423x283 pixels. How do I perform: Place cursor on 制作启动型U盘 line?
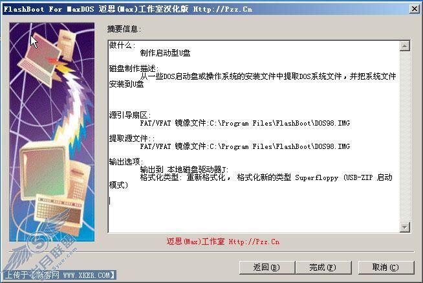tap(165, 53)
